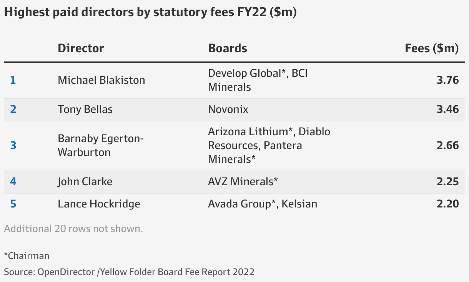Click rank number 1 in table
This screenshot has height=282, width=469.
(13, 80)
